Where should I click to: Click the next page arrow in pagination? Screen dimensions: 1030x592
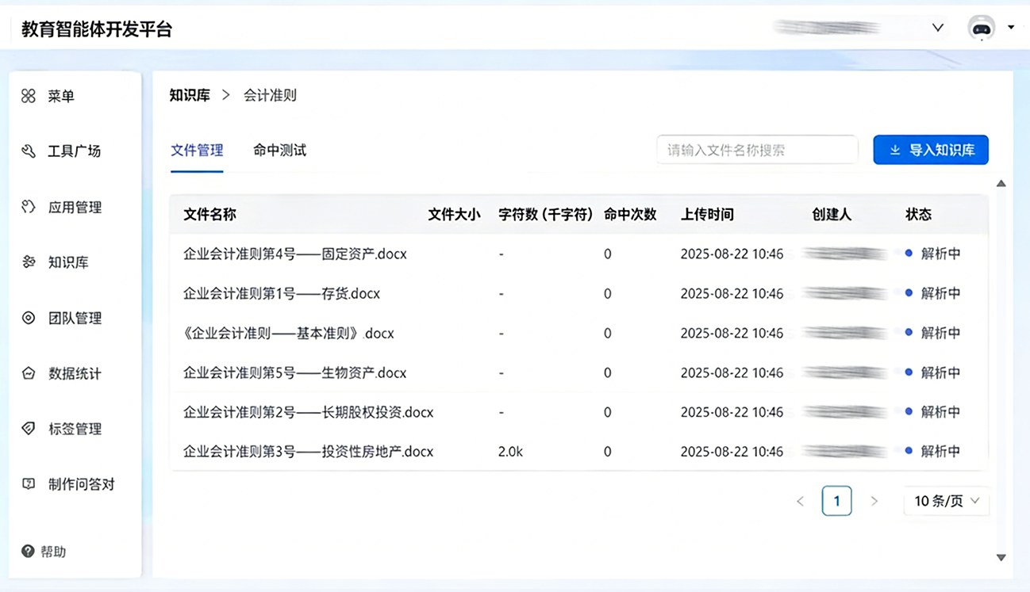coord(874,500)
